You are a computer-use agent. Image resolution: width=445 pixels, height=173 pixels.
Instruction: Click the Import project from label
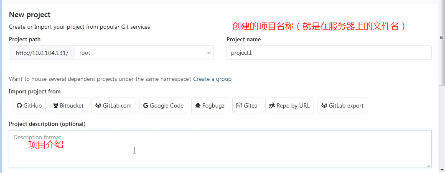[x=35, y=91]
